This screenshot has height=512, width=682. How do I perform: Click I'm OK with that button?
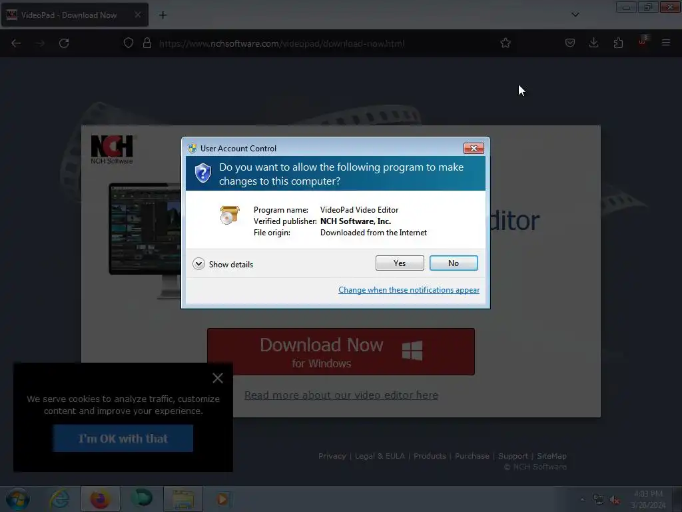click(x=123, y=439)
